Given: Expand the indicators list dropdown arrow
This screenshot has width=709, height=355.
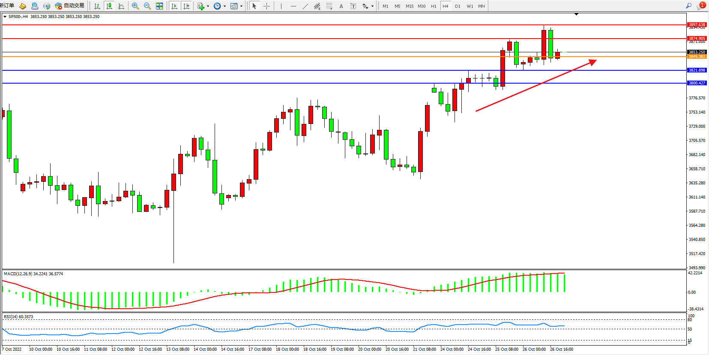Looking at the screenshot, I should (208, 6).
